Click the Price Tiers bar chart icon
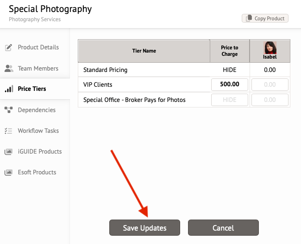Viewport: 301px width, 244px height. 9,89
